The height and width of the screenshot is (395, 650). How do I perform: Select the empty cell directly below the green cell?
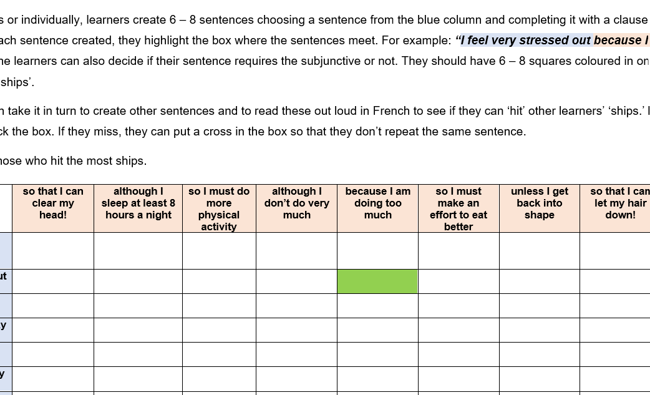pyautogui.click(x=377, y=306)
